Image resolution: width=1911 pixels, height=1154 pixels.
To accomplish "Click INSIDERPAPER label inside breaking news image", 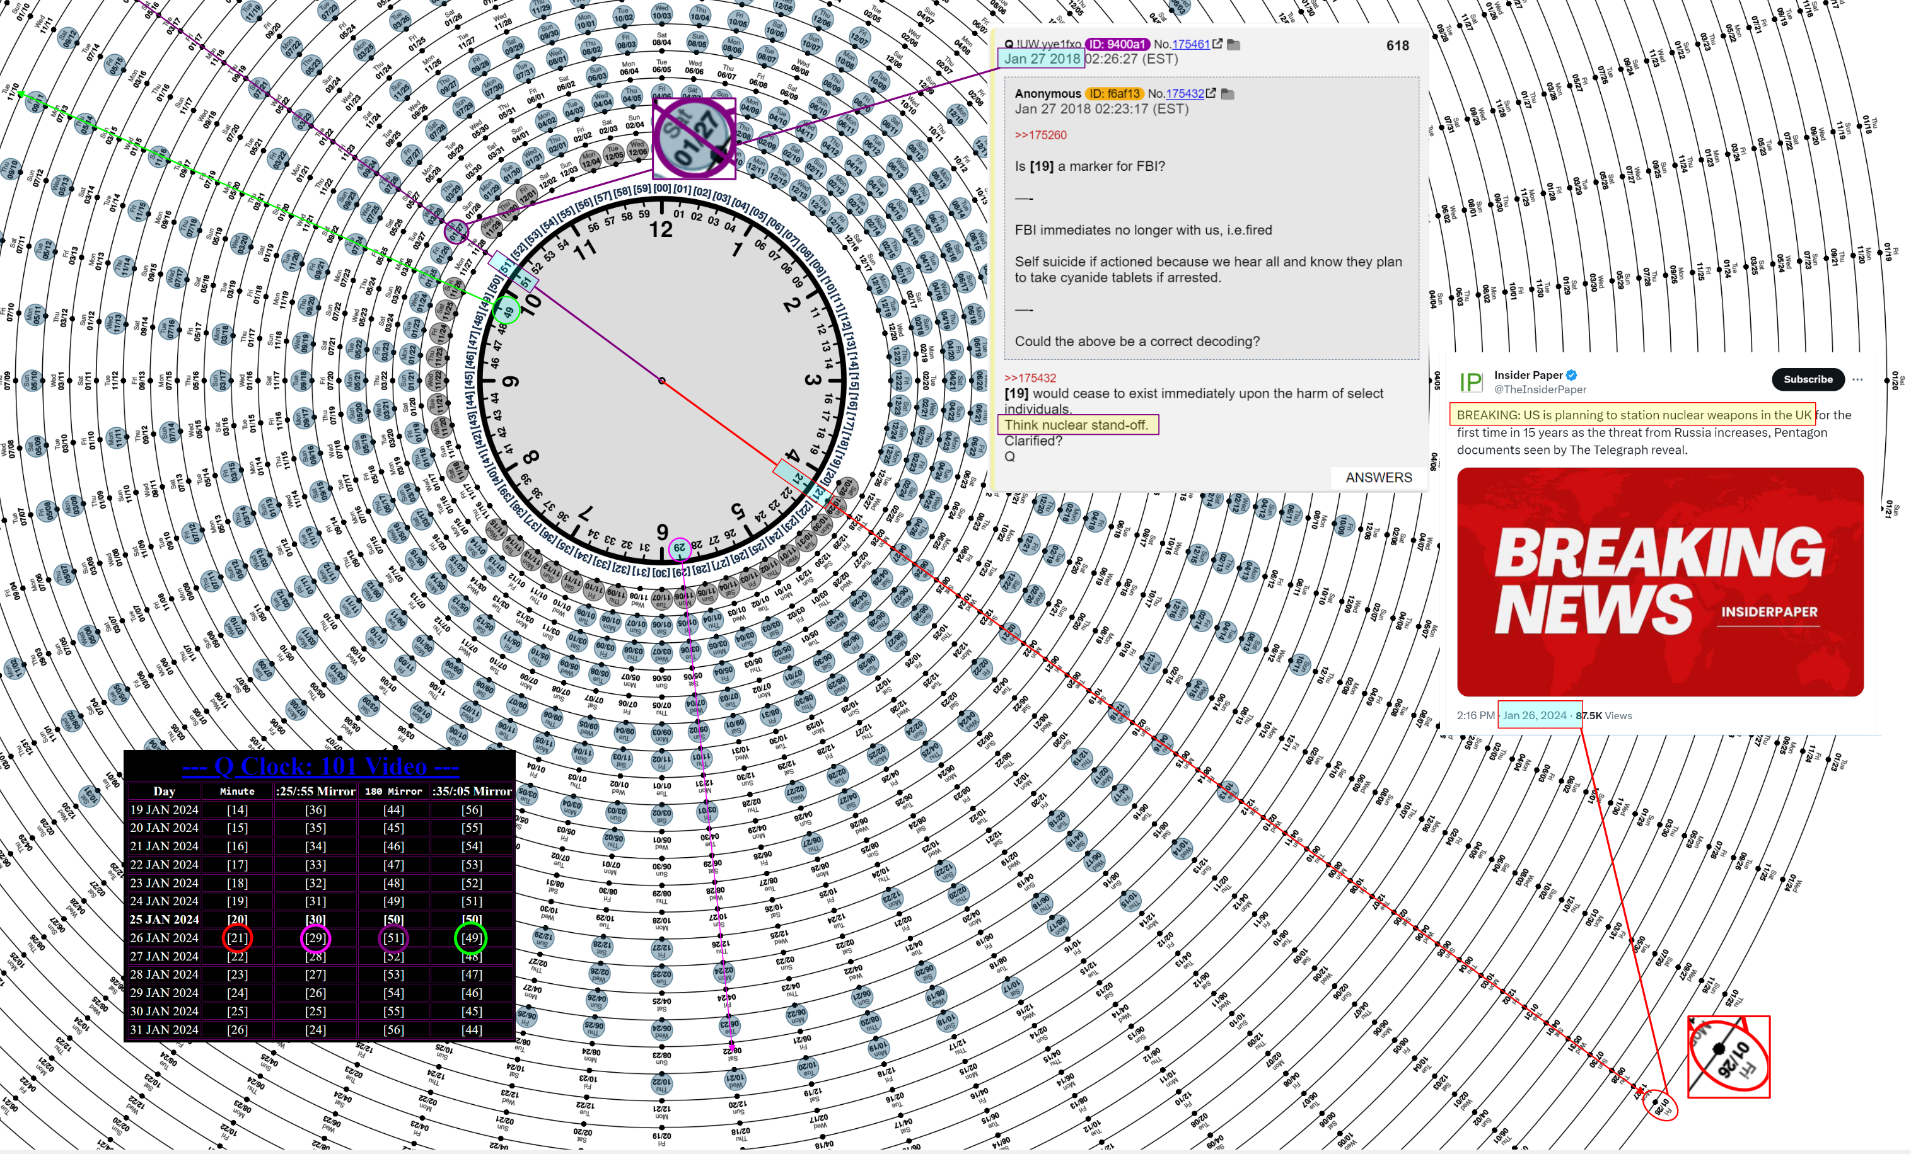I will tap(1769, 612).
